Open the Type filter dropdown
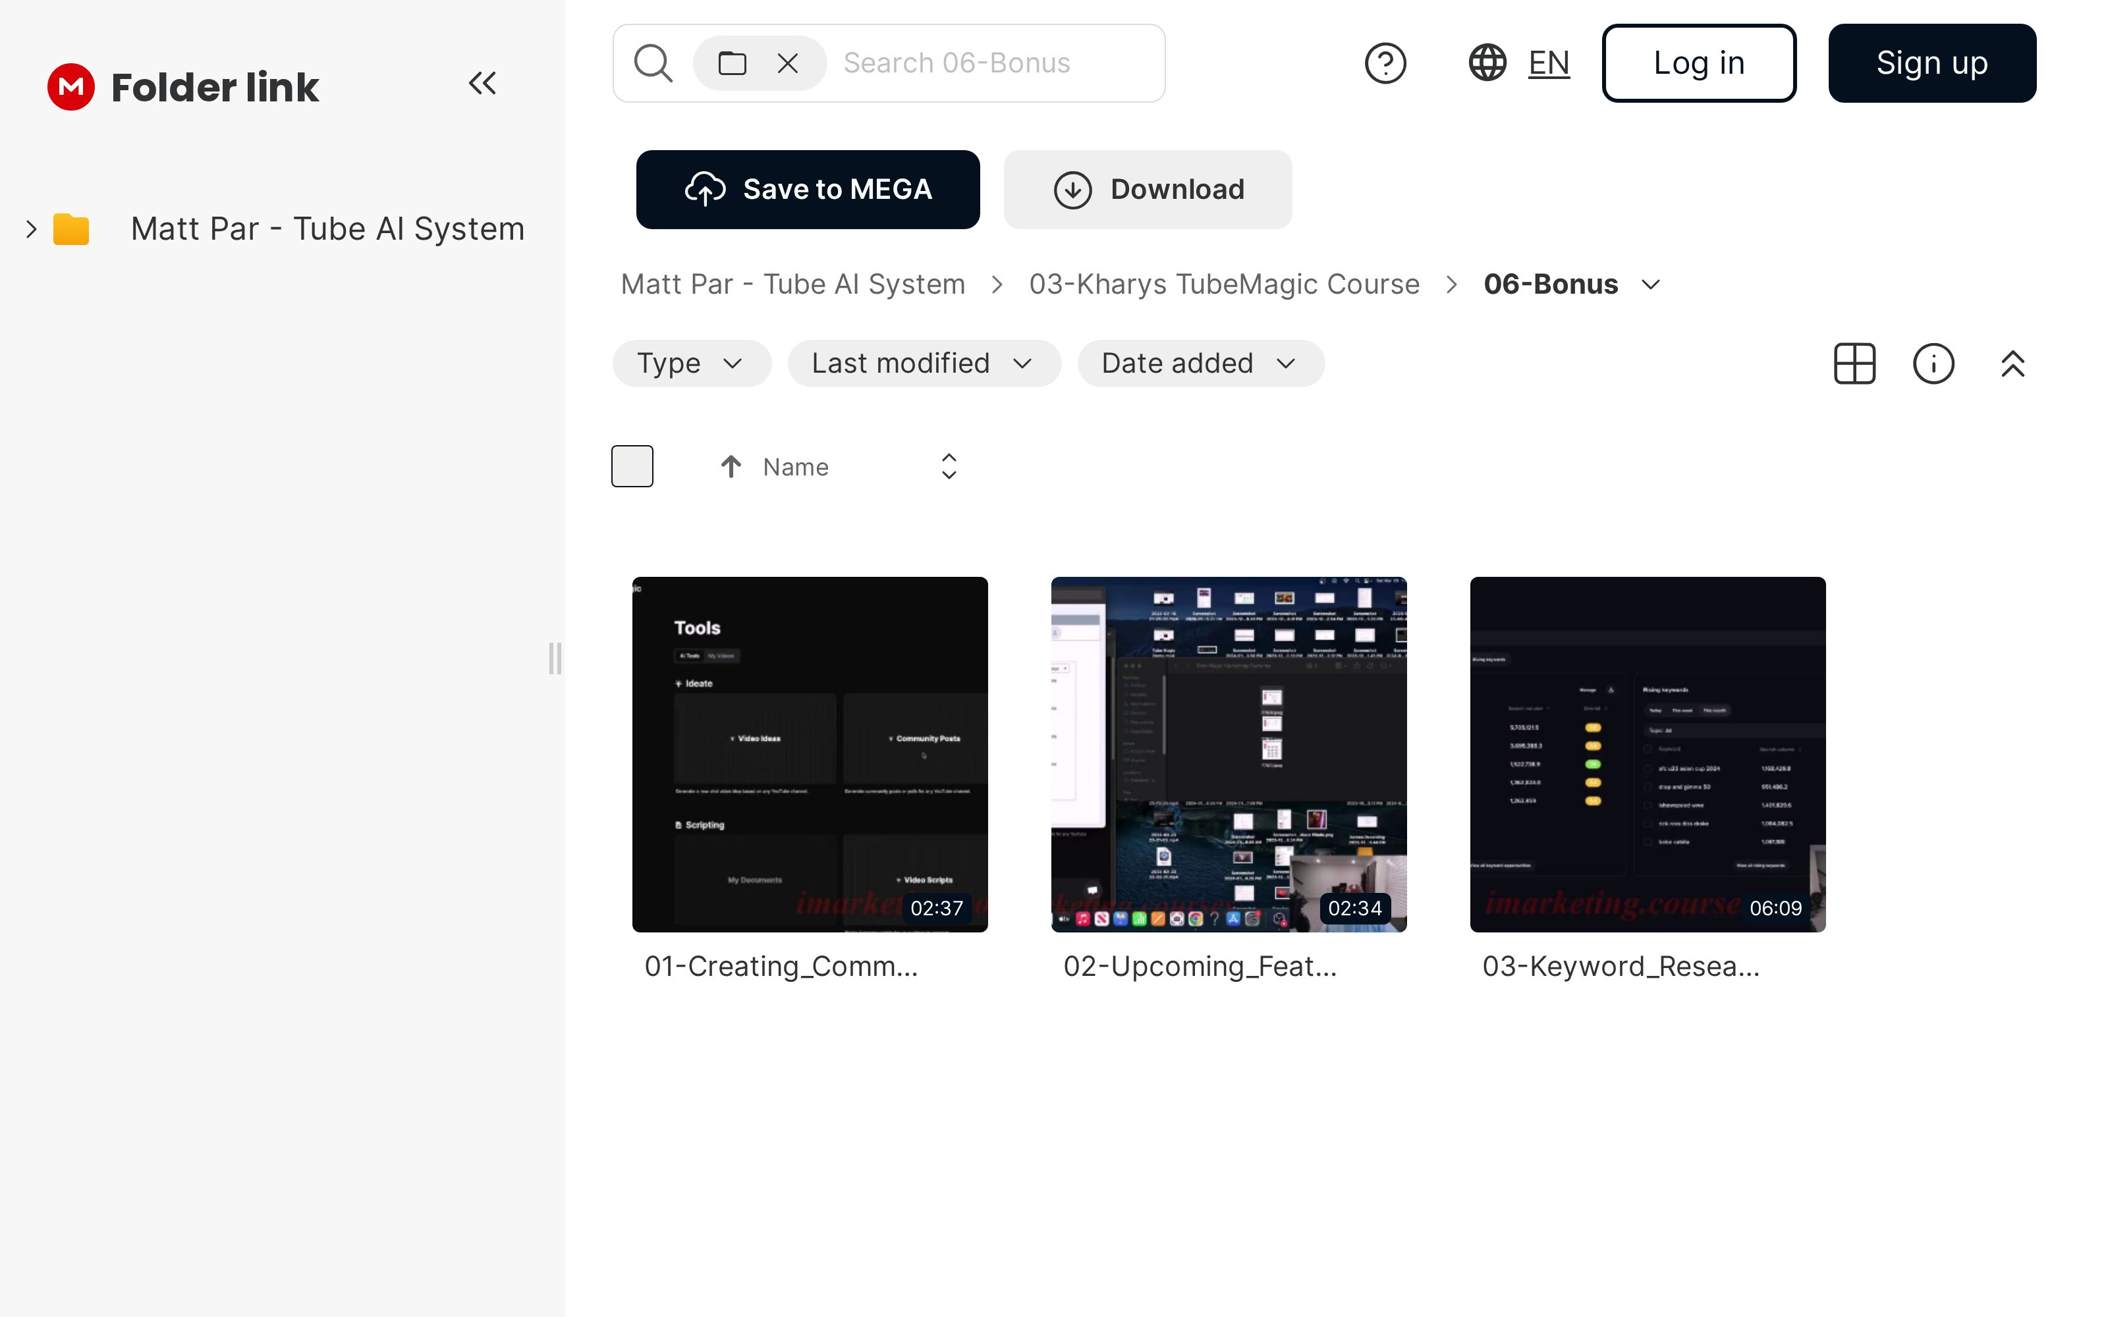 (x=691, y=363)
